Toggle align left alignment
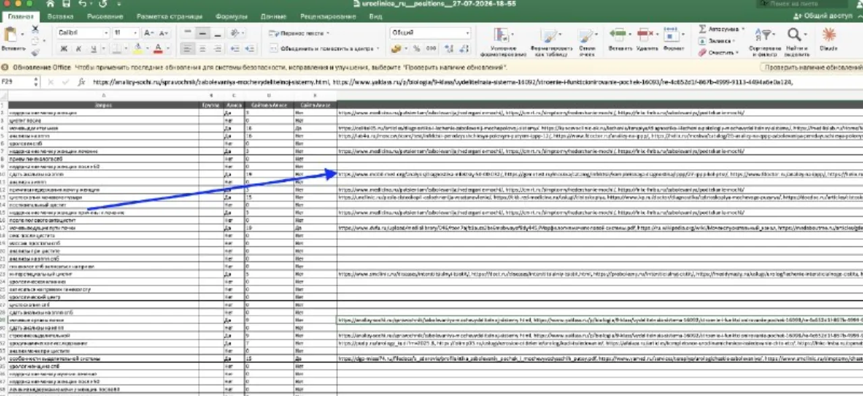This screenshot has width=863, height=396. click(x=187, y=48)
